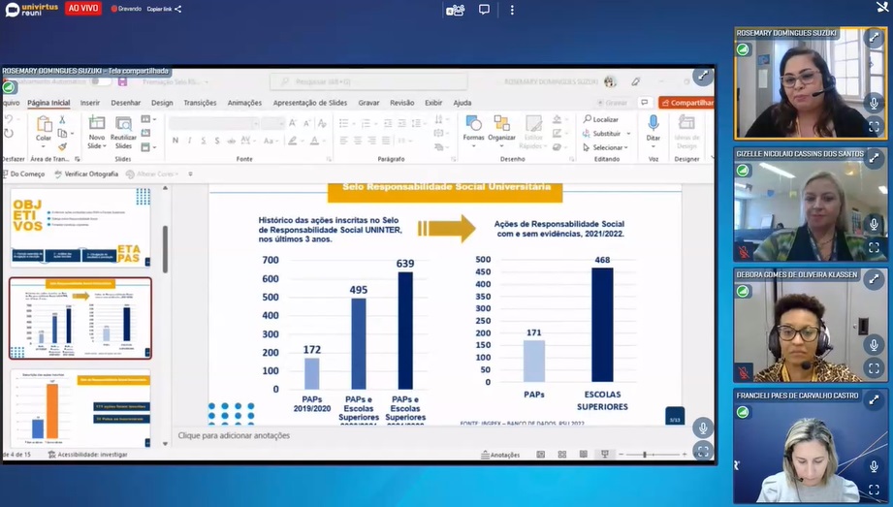Switch to reading view icon in status bar
Image resolution: width=893 pixels, height=507 pixels.
(x=583, y=455)
